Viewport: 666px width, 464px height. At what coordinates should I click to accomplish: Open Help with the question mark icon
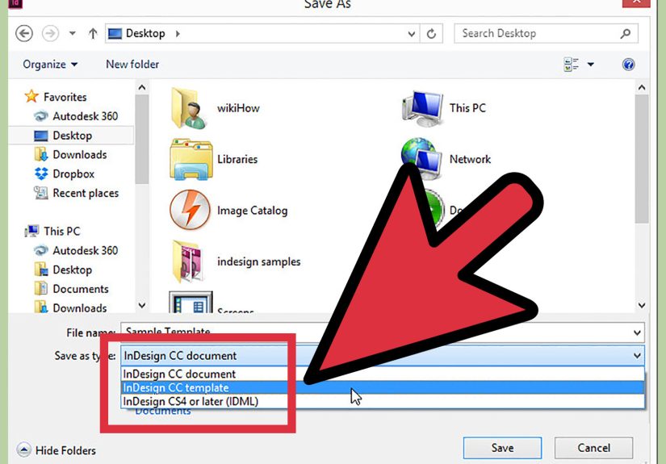[x=628, y=65]
